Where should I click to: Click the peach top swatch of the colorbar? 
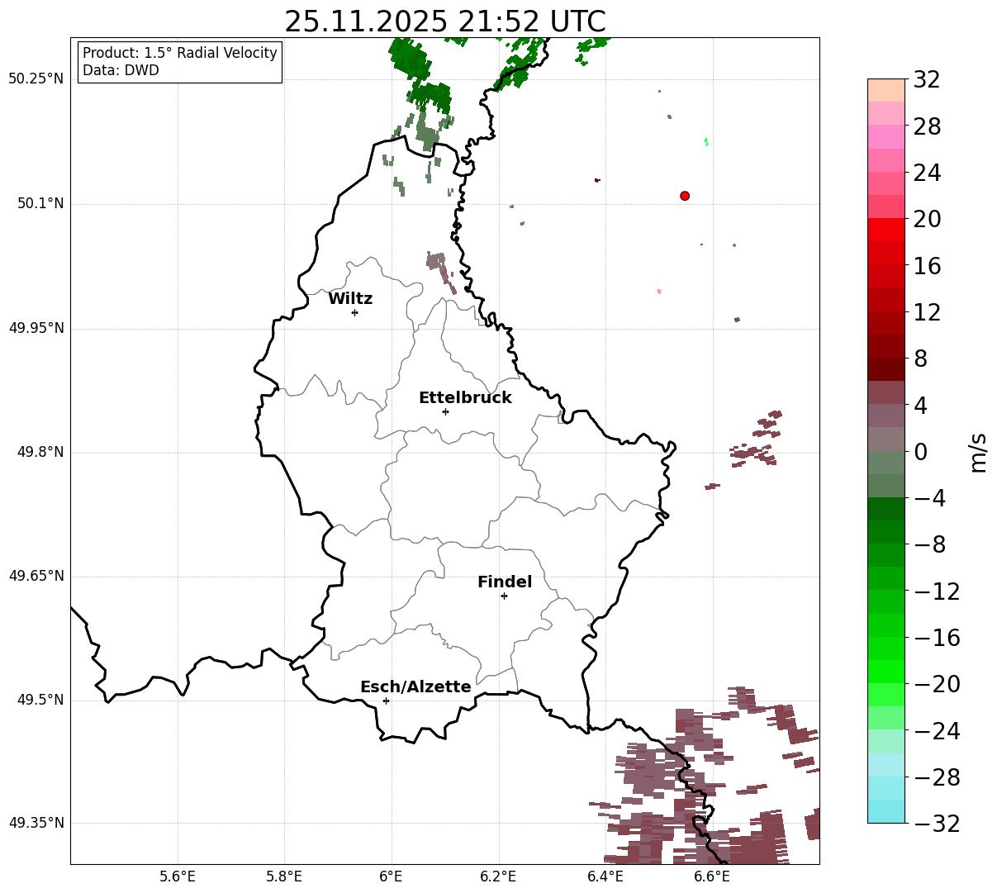coord(886,90)
